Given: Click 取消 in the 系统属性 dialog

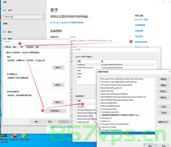Looking at the screenshot, I should (50, 122).
